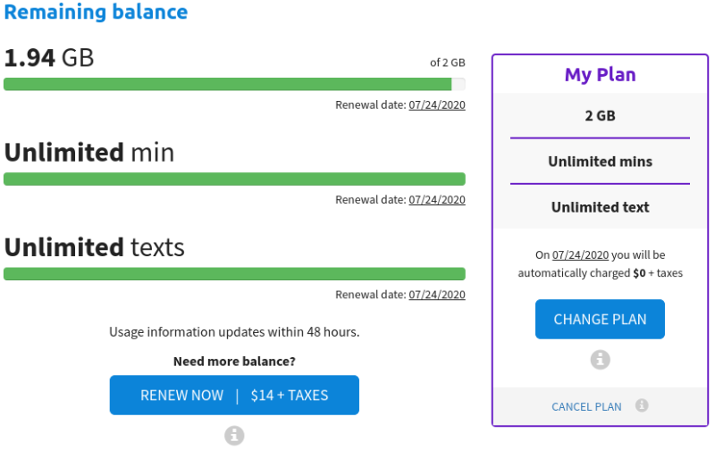Click the info icon below Renew Now button
Screen dimensions: 715x450
coord(234,435)
